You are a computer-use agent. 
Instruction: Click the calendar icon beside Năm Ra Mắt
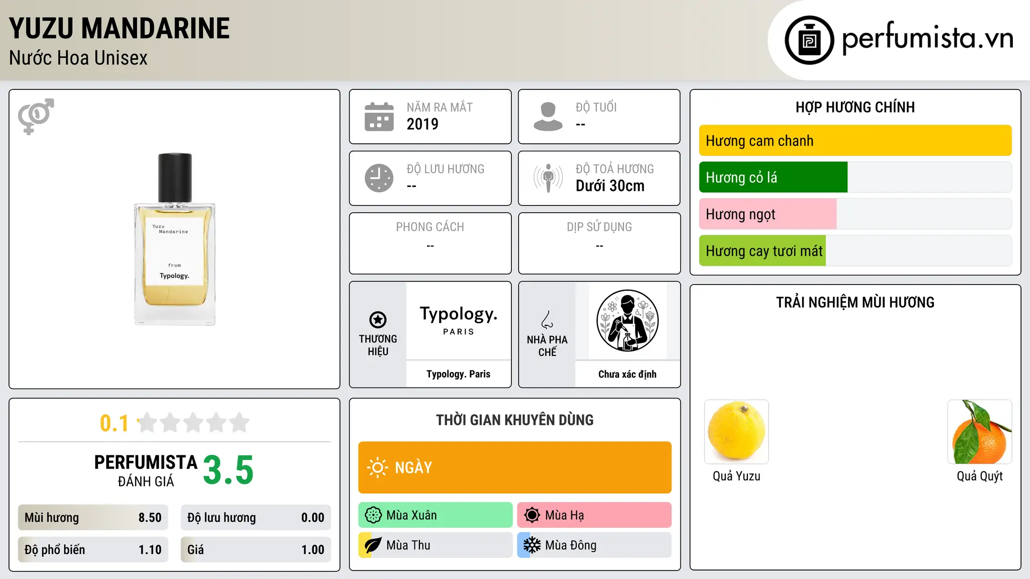[379, 117]
